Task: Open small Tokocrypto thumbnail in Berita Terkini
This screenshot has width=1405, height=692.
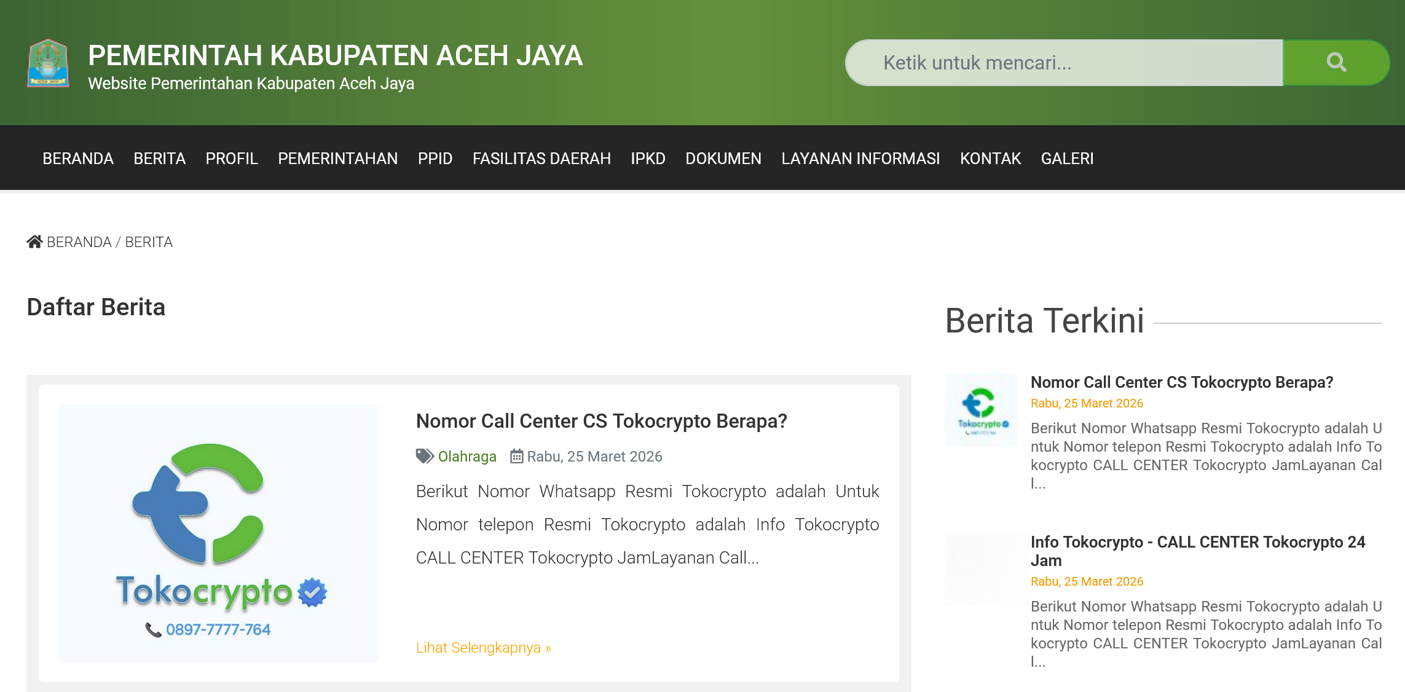Action: pyautogui.click(x=982, y=410)
